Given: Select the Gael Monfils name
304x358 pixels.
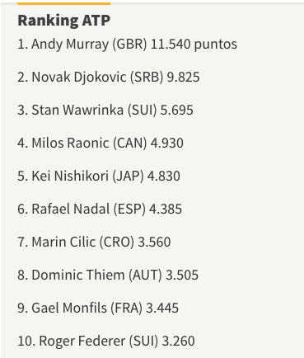Looking at the screenshot, I should pos(69,308).
